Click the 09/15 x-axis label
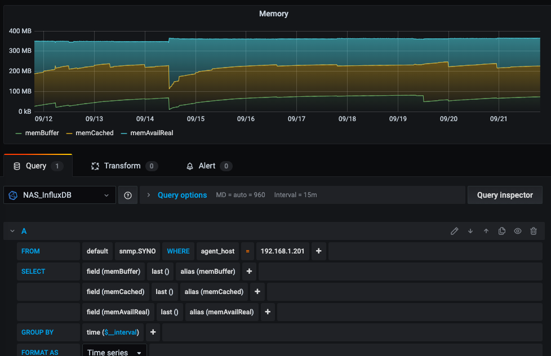This screenshot has height=356, width=551. tap(195, 119)
